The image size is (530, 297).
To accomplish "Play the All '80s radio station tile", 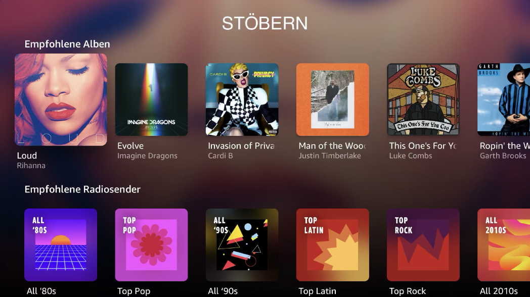I will pos(61,245).
